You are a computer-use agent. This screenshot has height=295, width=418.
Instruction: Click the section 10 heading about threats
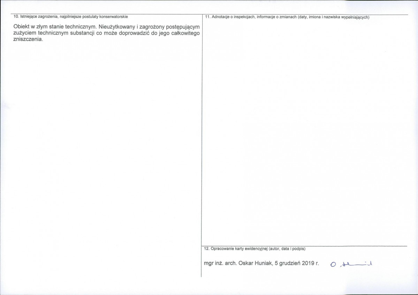click(71, 17)
